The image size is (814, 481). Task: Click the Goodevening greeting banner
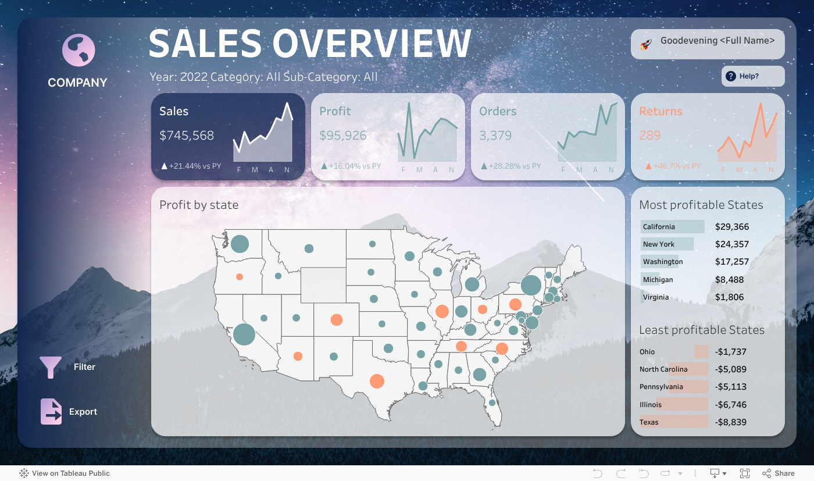pyautogui.click(x=707, y=44)
